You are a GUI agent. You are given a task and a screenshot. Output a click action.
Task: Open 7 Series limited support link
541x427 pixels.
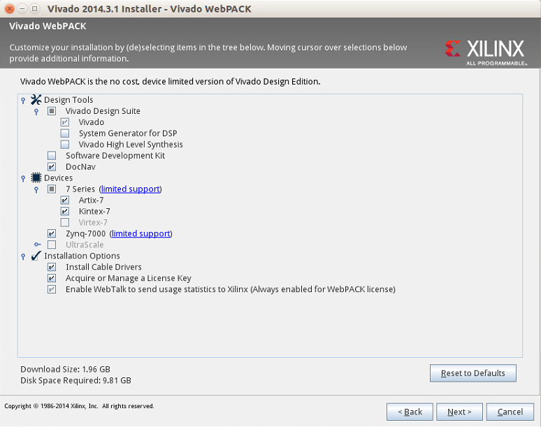131,189
